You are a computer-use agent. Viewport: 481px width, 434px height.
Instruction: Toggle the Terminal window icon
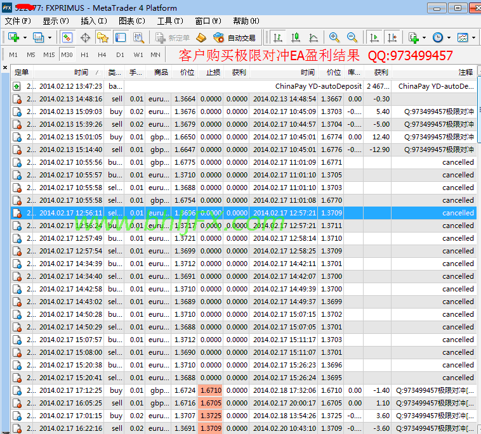point(121,37)
